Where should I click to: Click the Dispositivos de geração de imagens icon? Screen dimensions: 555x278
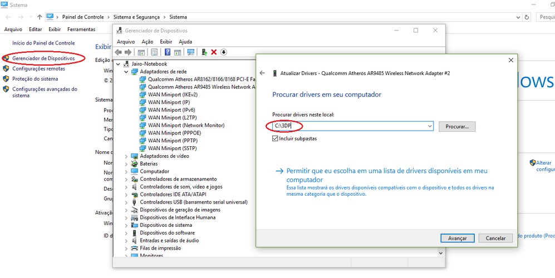click(x=135, y=210)
